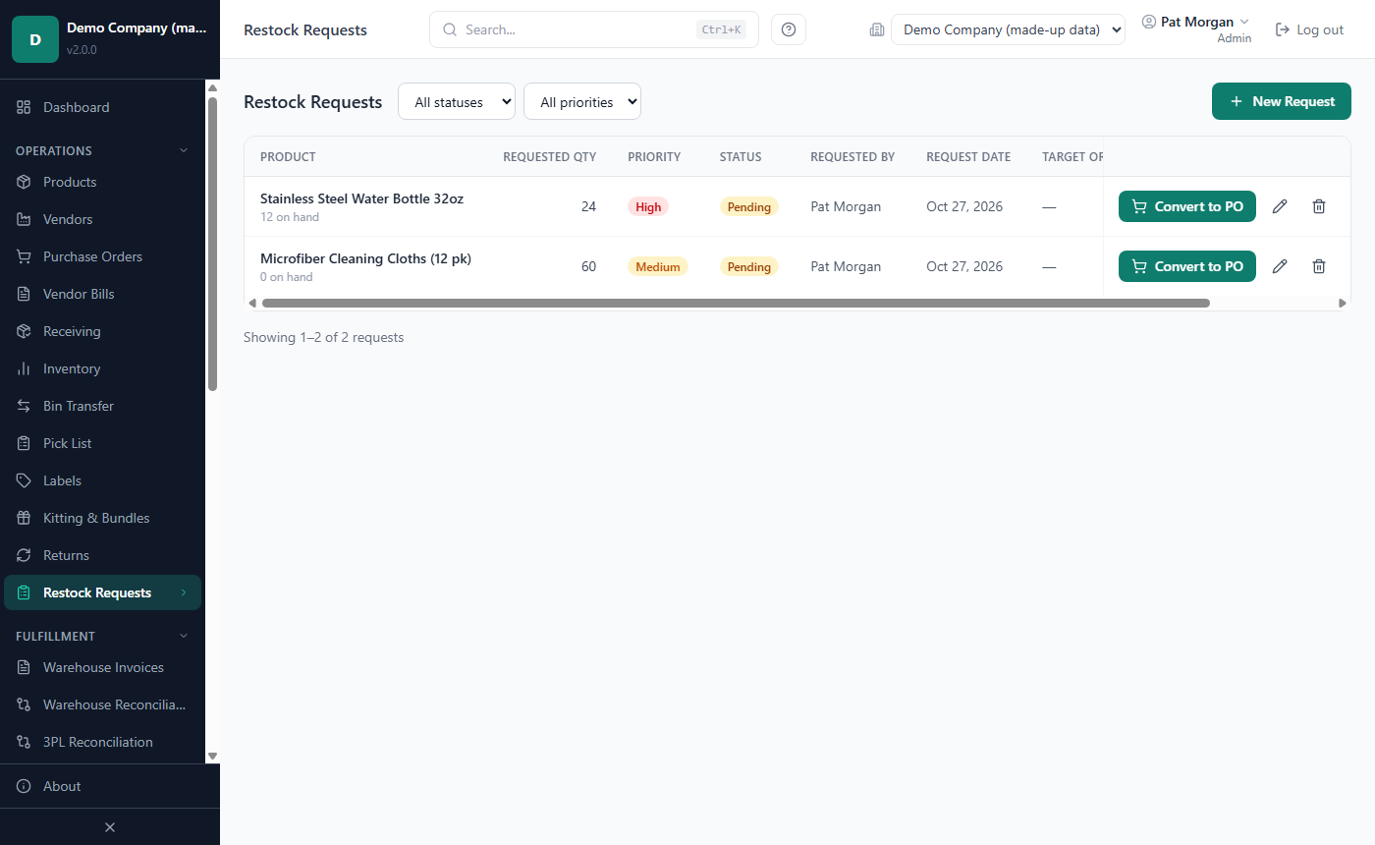This screenshot has height=845, width=1375.
Task: Click the Vendor Bills document icon
Action: coord(24,294)
